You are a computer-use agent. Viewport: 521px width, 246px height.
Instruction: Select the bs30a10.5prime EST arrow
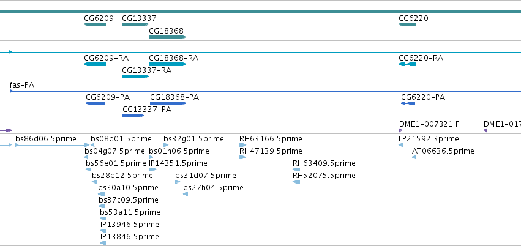pyautogui.click(x=102, y=194)
